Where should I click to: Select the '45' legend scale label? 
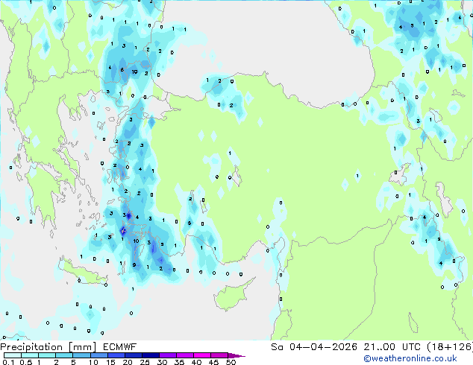214,362
